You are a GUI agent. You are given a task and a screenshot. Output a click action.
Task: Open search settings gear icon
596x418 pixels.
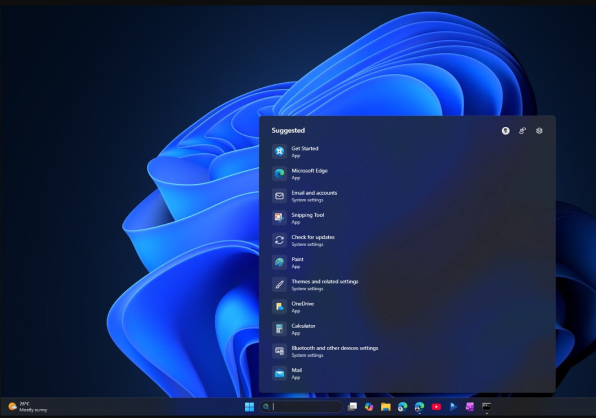pyautogui.click(x=539, y=131)
